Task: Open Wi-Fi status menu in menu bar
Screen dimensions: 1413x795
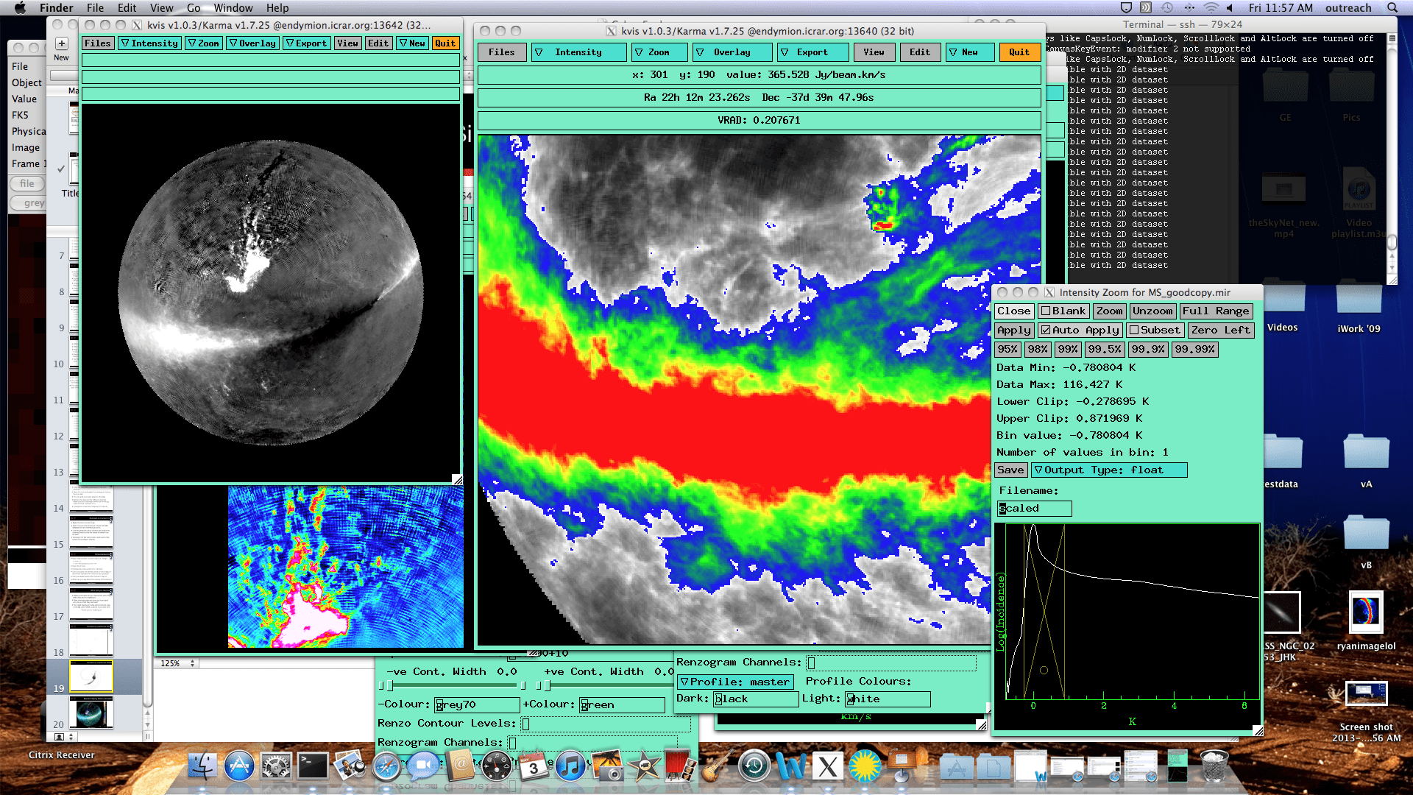Action: tap(1211, 8)
